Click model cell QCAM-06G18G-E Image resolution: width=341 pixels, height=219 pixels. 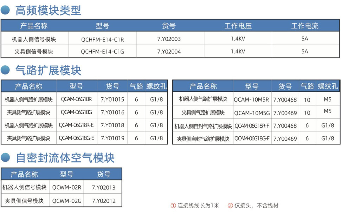(x=77, y=138)
